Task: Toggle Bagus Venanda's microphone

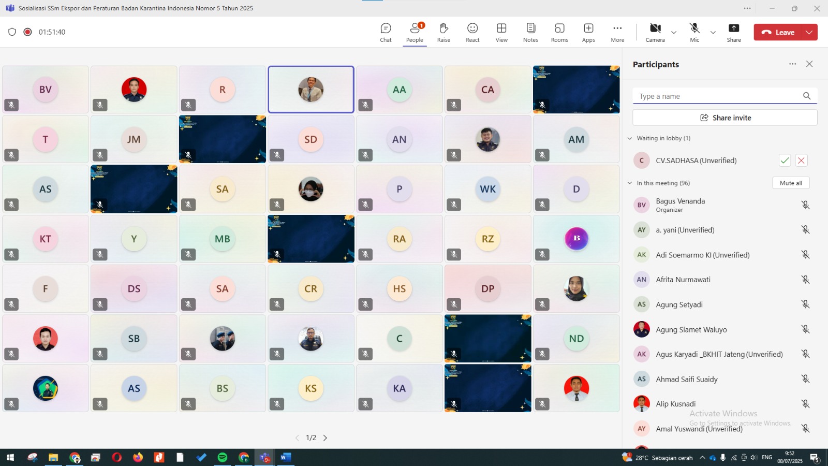Action: [805, 205]
